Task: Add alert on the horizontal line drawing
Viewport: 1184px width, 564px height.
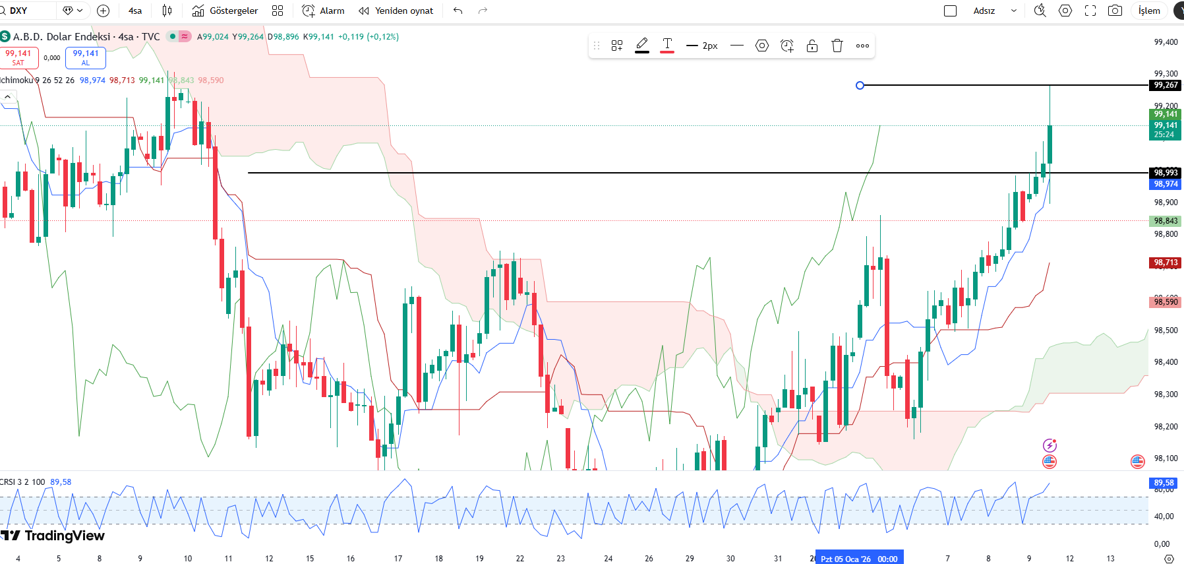Action: point(786,46)
